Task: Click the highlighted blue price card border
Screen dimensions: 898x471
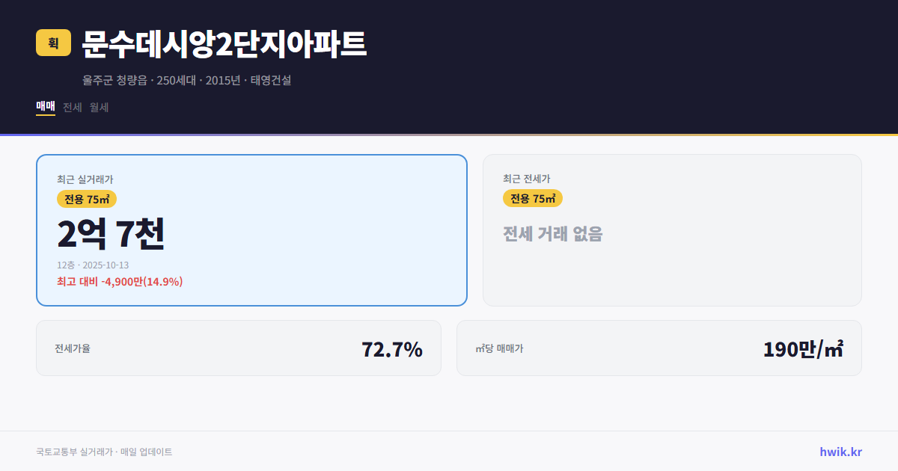Action: coord(251,155)
